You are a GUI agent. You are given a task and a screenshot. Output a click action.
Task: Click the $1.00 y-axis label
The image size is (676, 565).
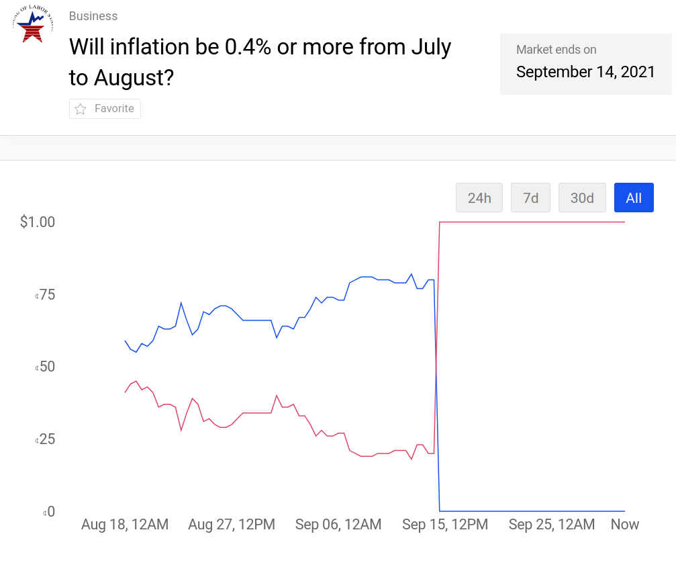point(38,222)
